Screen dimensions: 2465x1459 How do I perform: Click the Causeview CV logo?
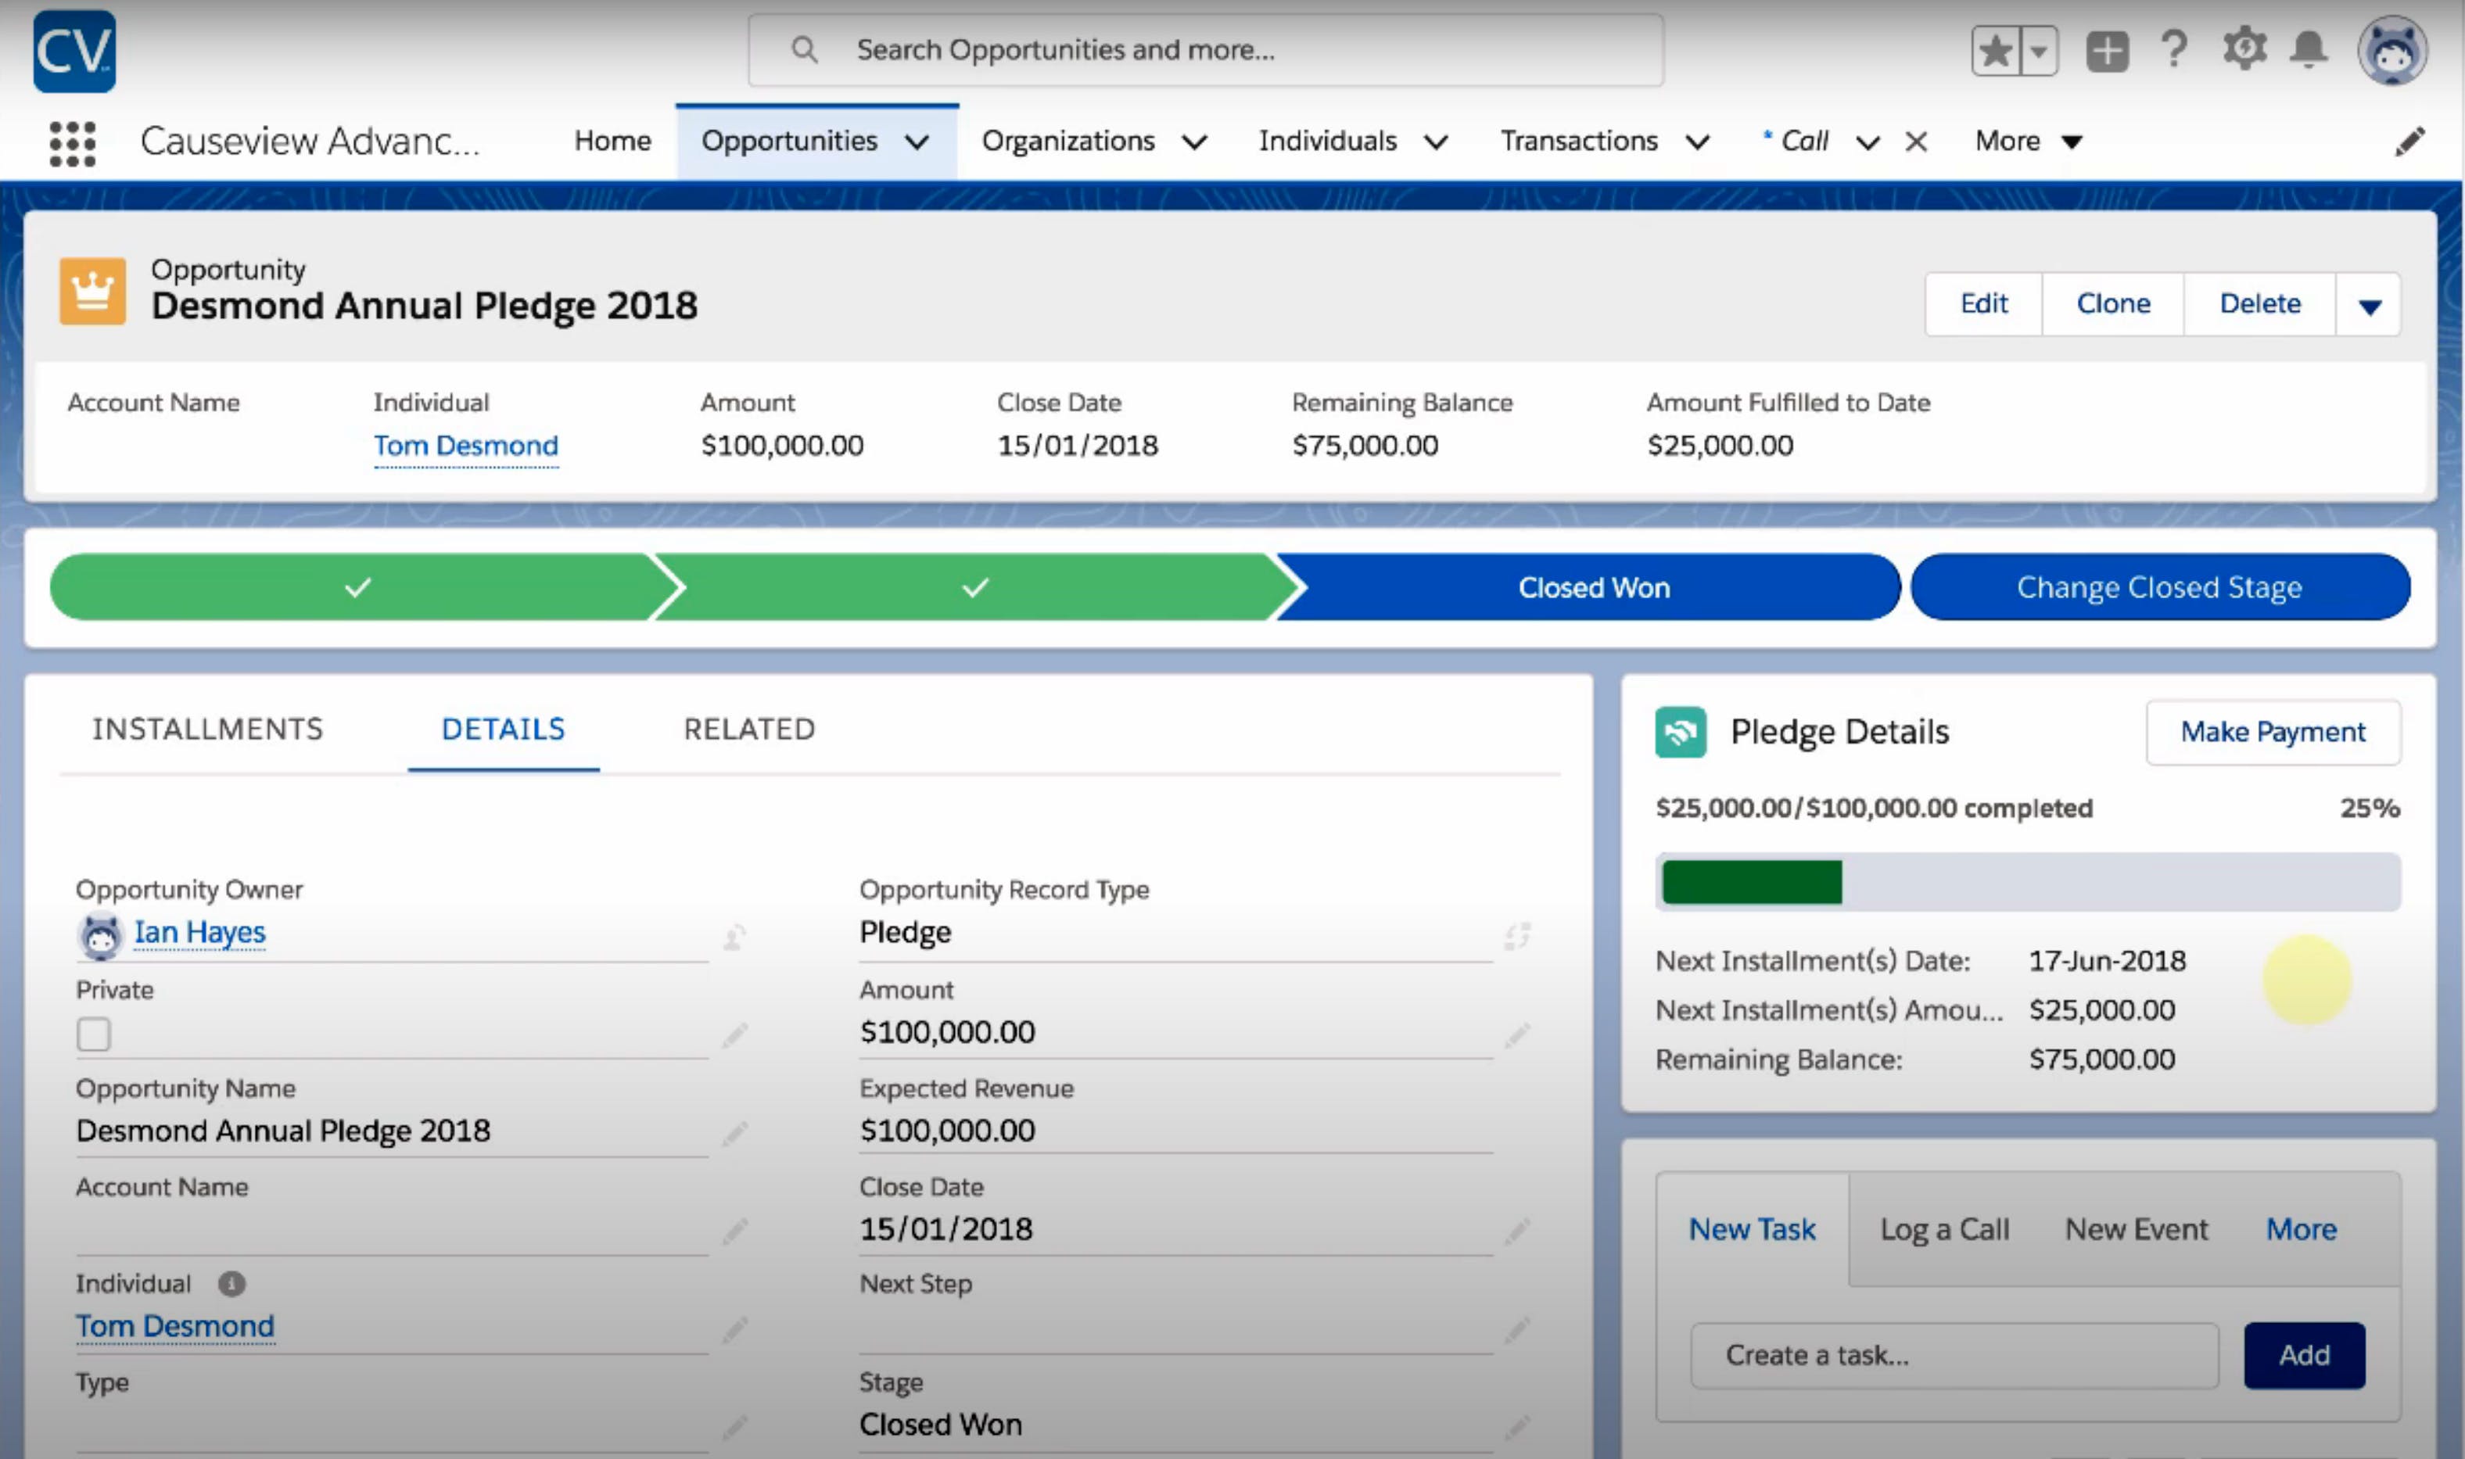tap(74, 51)
